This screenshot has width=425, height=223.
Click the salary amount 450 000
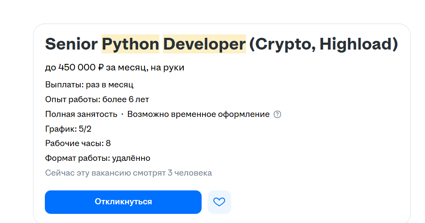click(x=77, y=67)
